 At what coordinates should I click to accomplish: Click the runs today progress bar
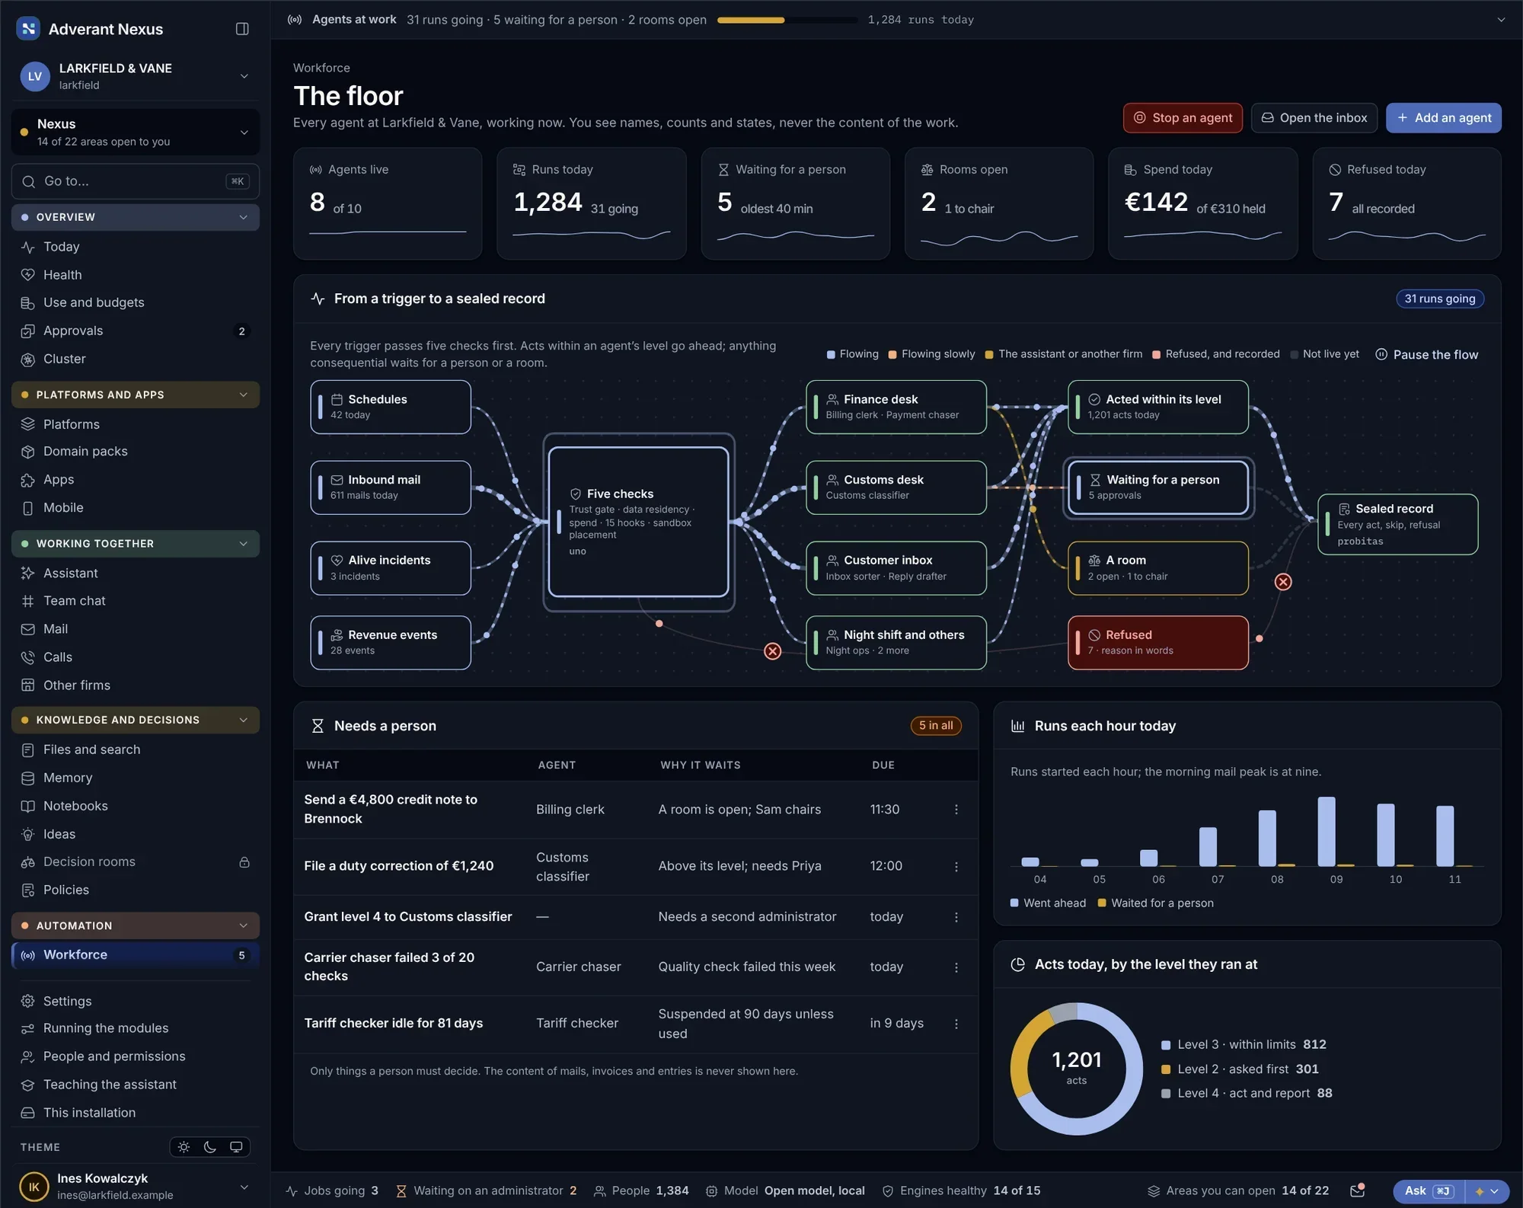(x=787, y=20)
